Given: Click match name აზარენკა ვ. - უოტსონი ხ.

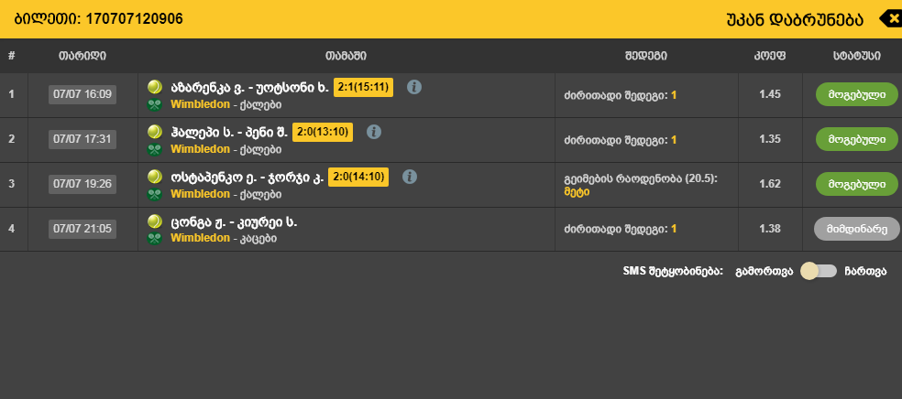Looking at the screenshot, I should pos(249,88).
